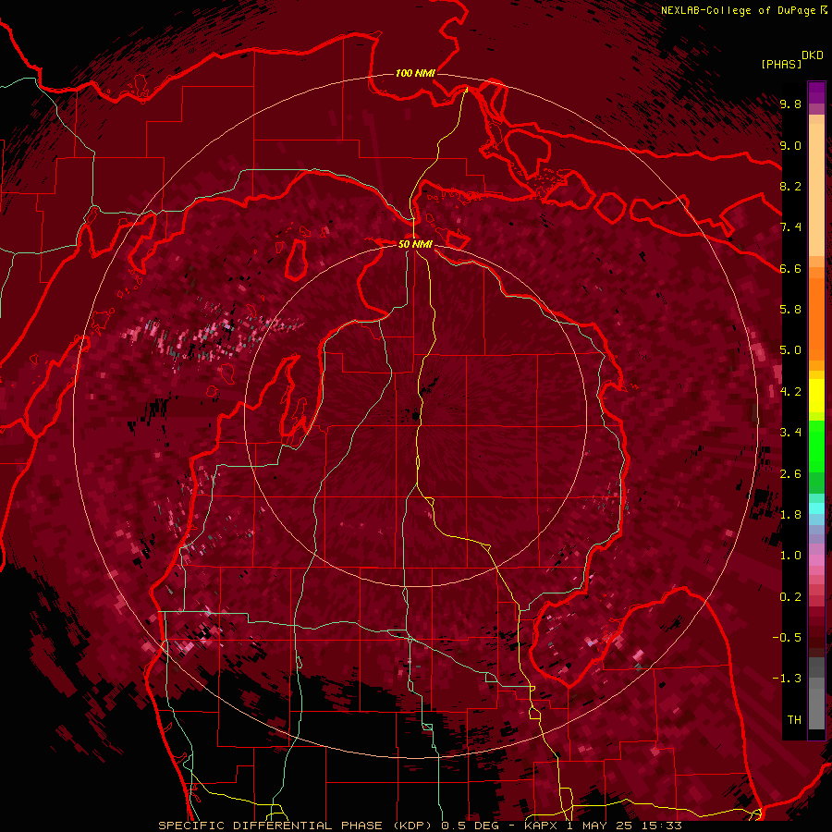Select the 1.0 scale label
This screenshot has height=832, width=832.
click(x=790, y=556)
